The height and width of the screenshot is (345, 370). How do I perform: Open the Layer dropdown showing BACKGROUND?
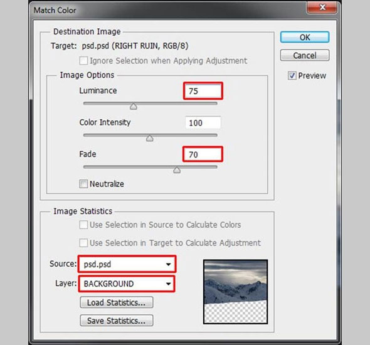point(127,284)
